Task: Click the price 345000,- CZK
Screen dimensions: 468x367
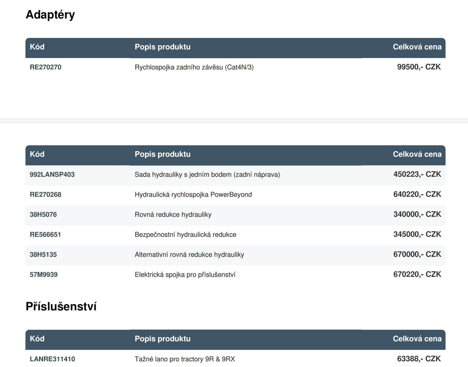Action: (417, 234)
